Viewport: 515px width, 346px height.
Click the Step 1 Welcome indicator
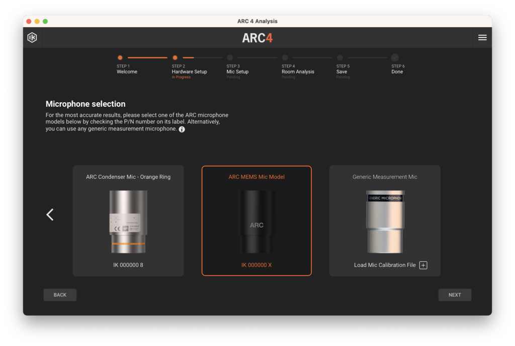pyautogui.click(x=120, y=58)
